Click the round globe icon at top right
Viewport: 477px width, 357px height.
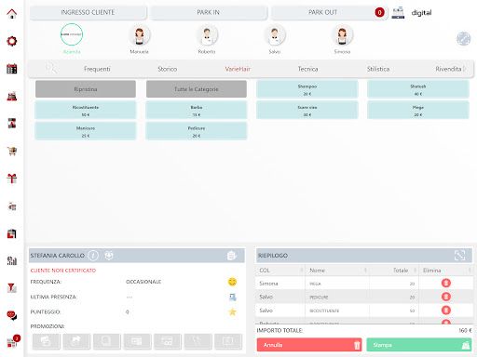[463, 39]
